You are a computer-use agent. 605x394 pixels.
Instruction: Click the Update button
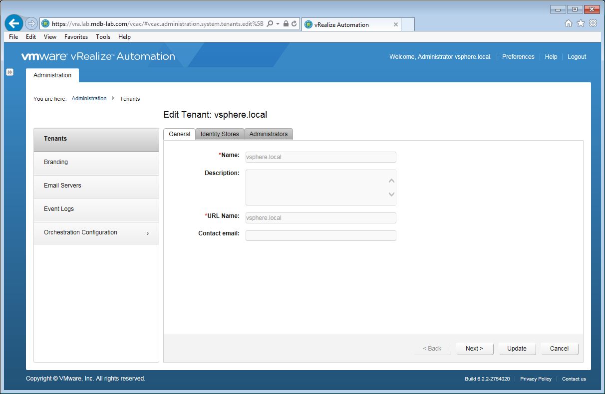(x=517, y=349)
